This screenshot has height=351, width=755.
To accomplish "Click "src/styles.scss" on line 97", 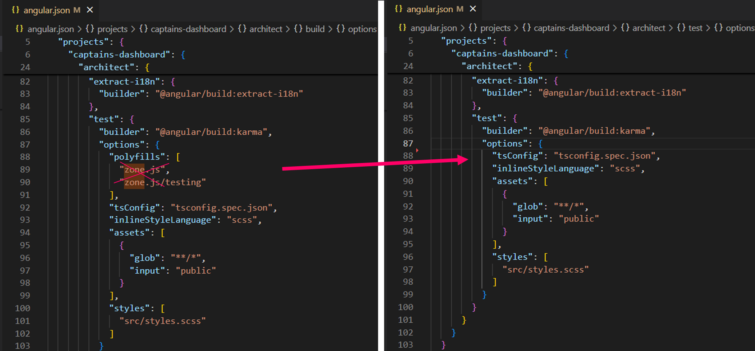I will tap(546, 269).
